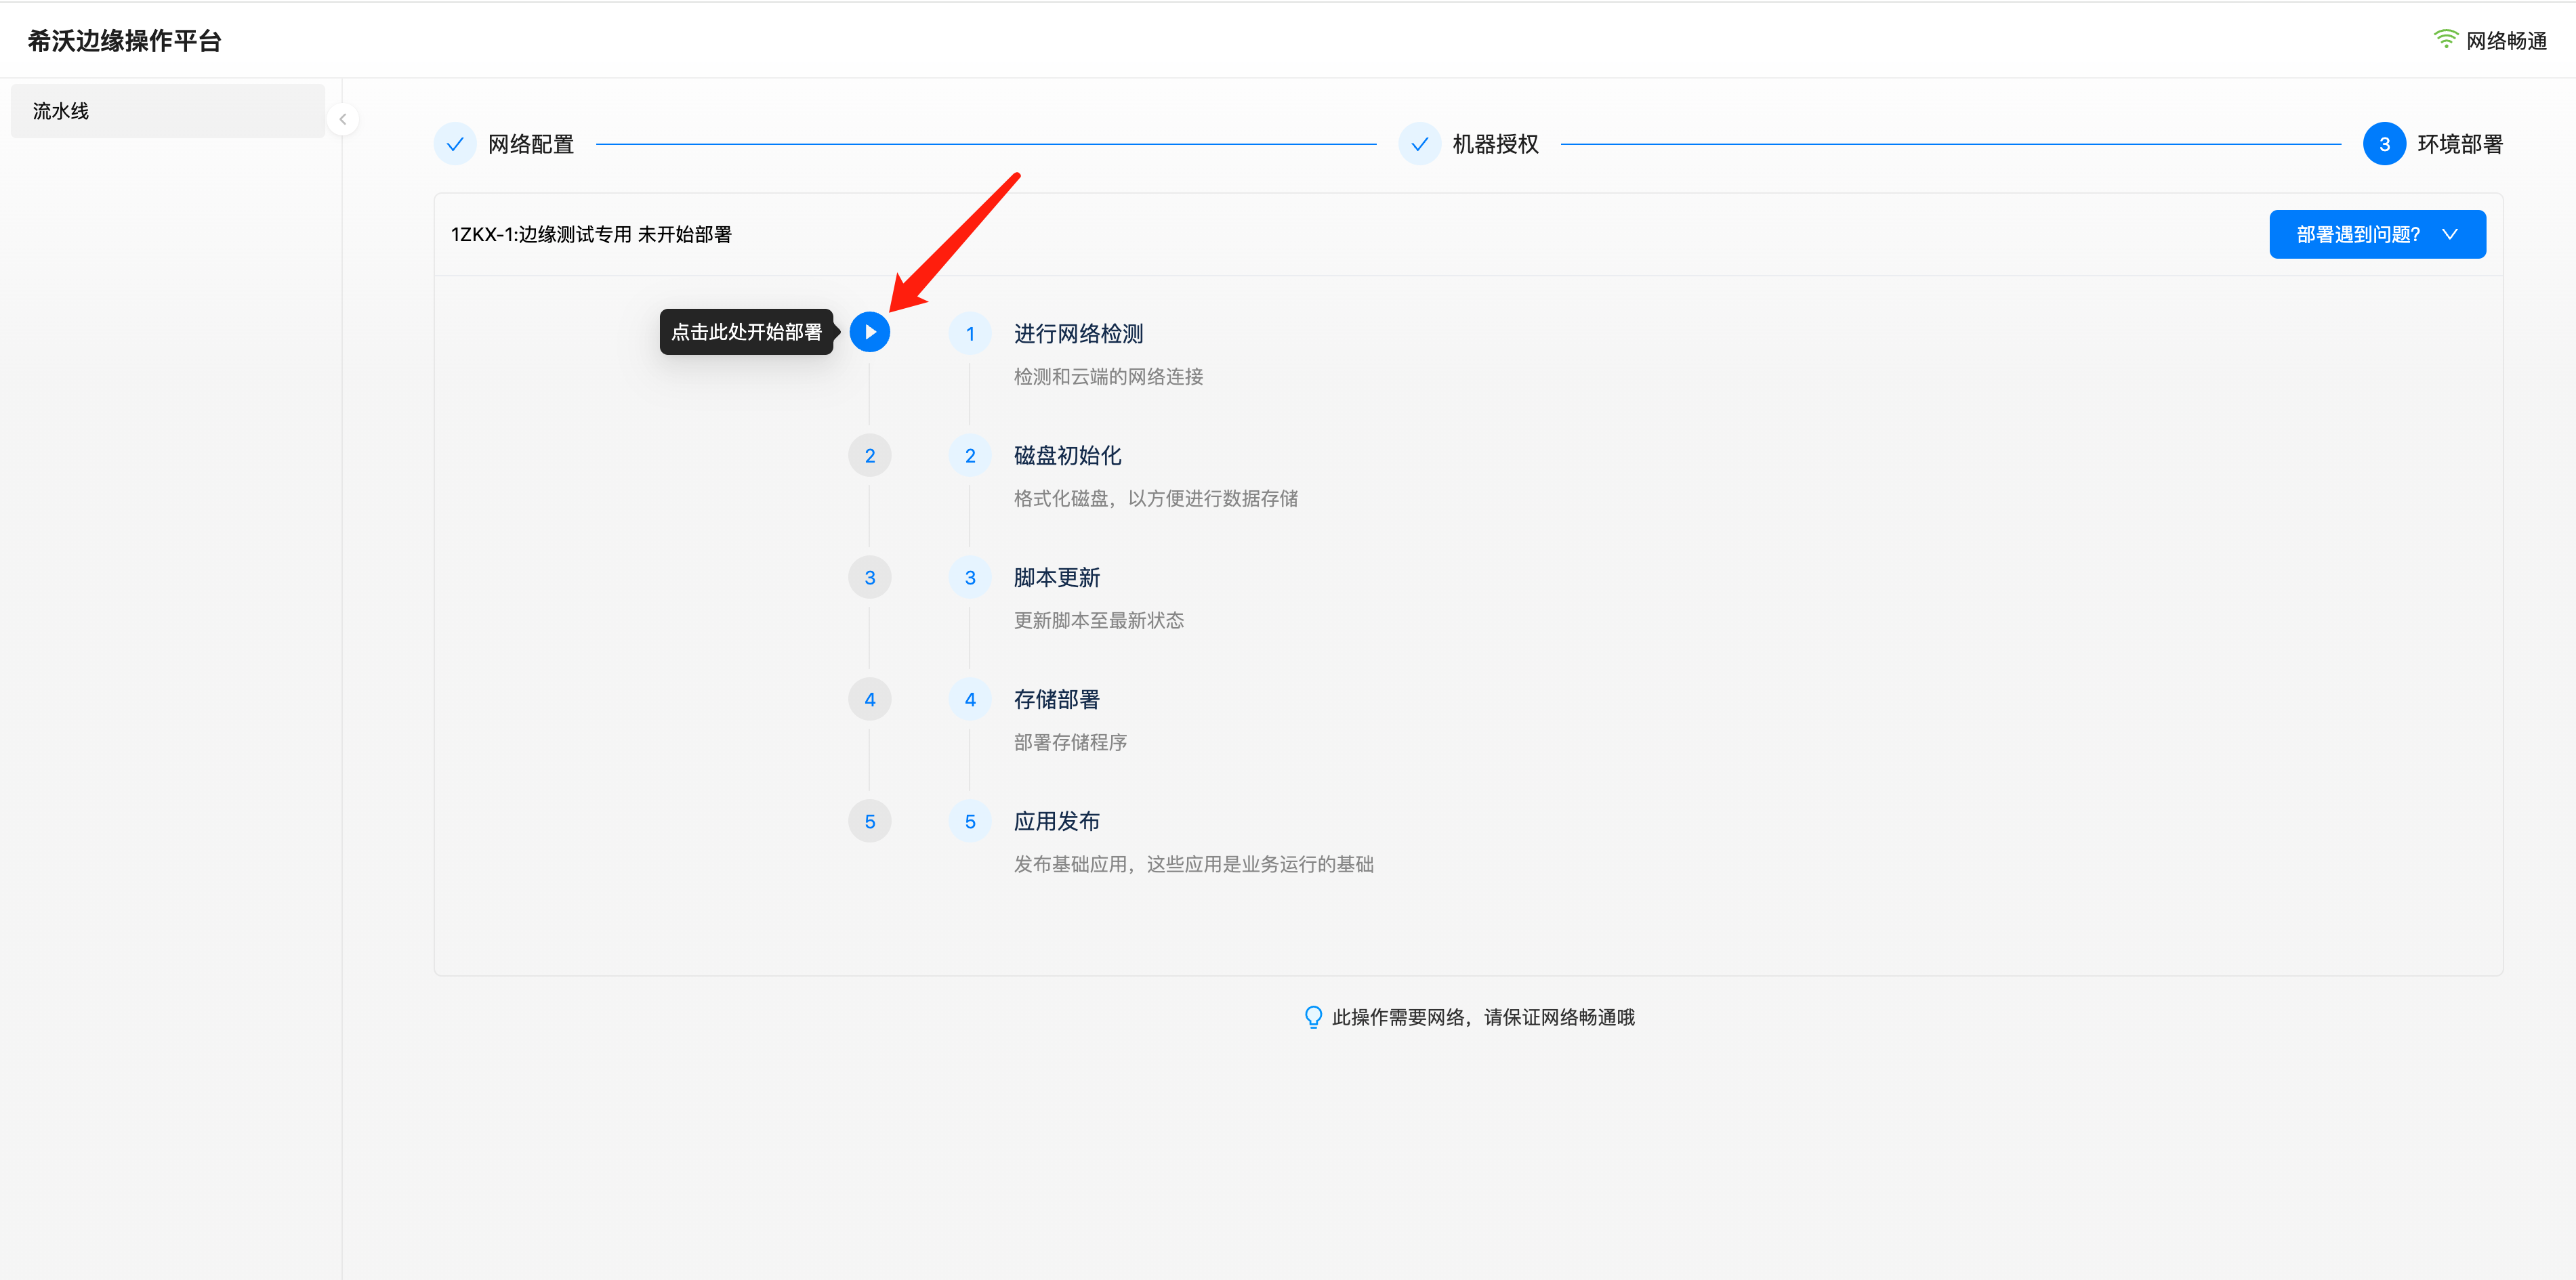Click the 希沃边缘操作平台 title
Image resolution: width=2576 pixels, height=1280 pixels.
(x=125, y=41)
